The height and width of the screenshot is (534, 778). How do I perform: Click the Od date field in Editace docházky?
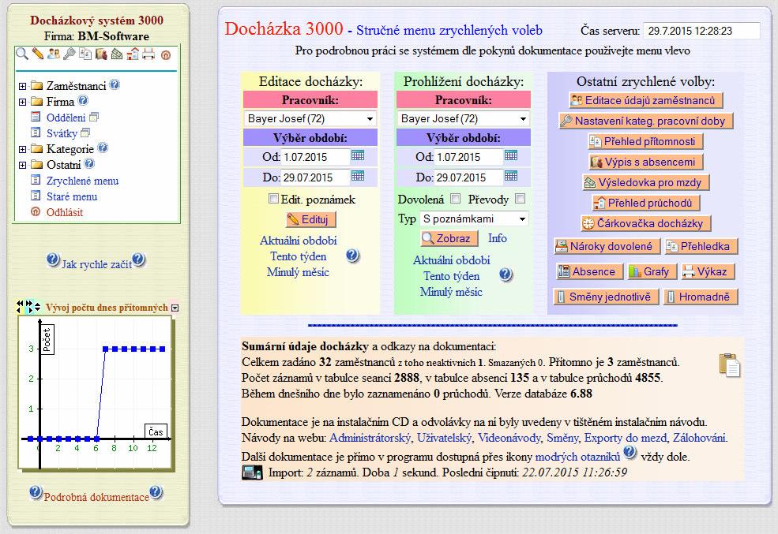pos(316,157)
